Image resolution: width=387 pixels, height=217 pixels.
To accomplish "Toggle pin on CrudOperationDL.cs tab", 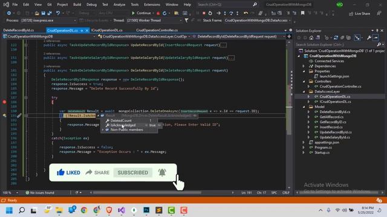I will pyautogui.click(x=82, y=31).
